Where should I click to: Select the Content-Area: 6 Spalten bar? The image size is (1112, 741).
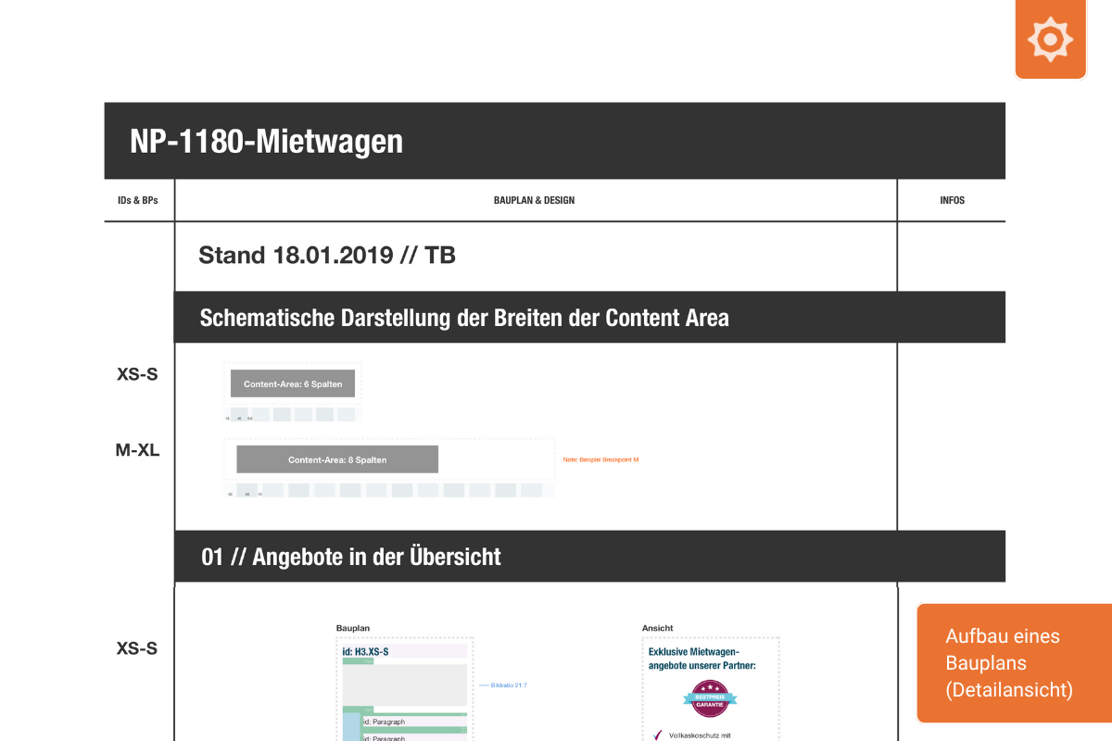coord(293,383)
